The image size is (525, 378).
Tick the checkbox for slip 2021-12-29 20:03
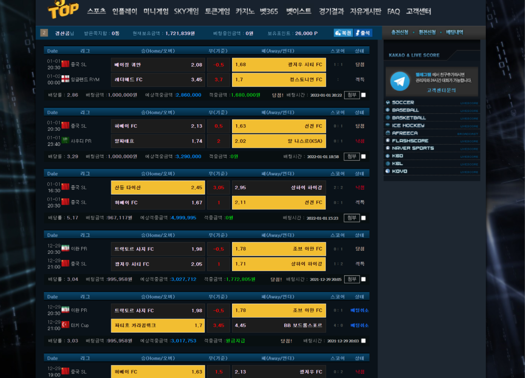[363, 341]
